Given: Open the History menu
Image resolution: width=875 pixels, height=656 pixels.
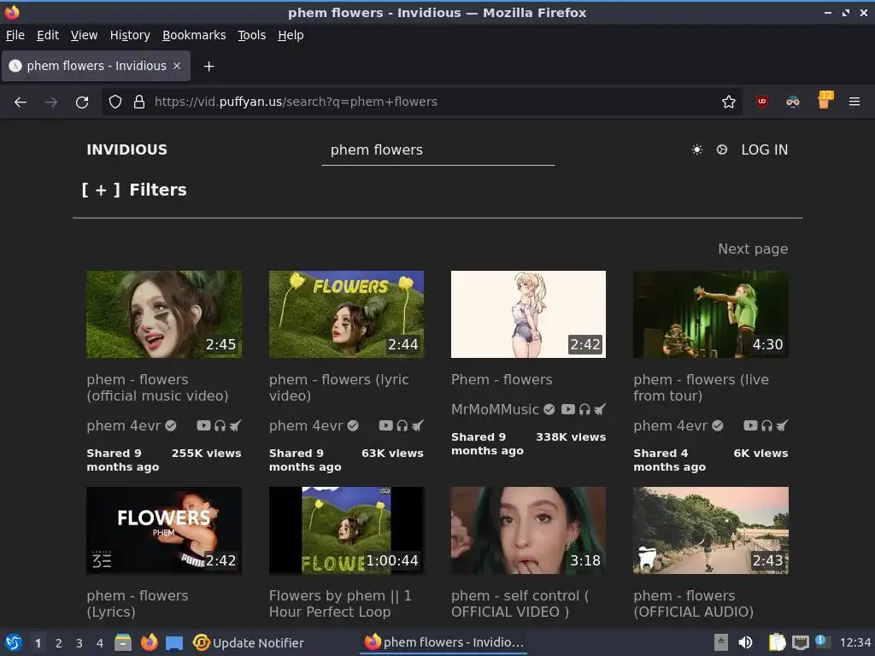Looking at the screenshot, I should [x=130, y=35].
